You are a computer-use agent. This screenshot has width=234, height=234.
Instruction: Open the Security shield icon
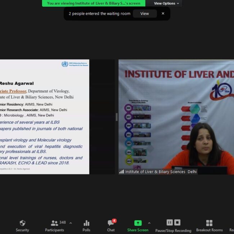pos(22,223)
